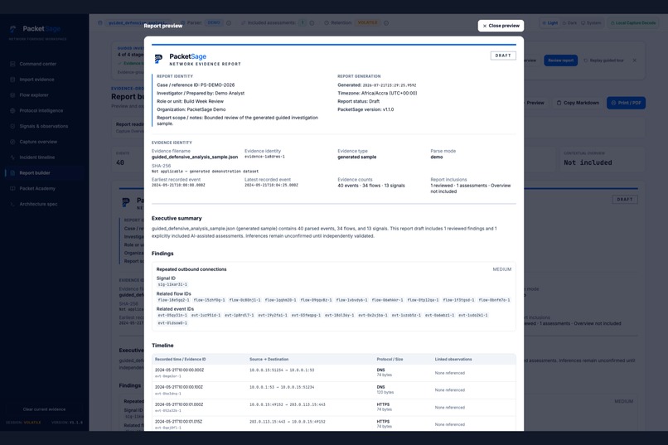Image resolution: width=668 pixels, height=445 pixels.
Task: Click Copy Markdown button
Action: click(578, 103)
